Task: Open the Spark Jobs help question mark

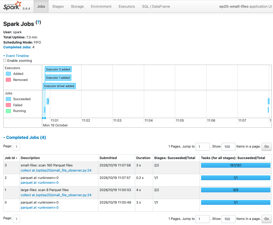Action: coord(38,22)
